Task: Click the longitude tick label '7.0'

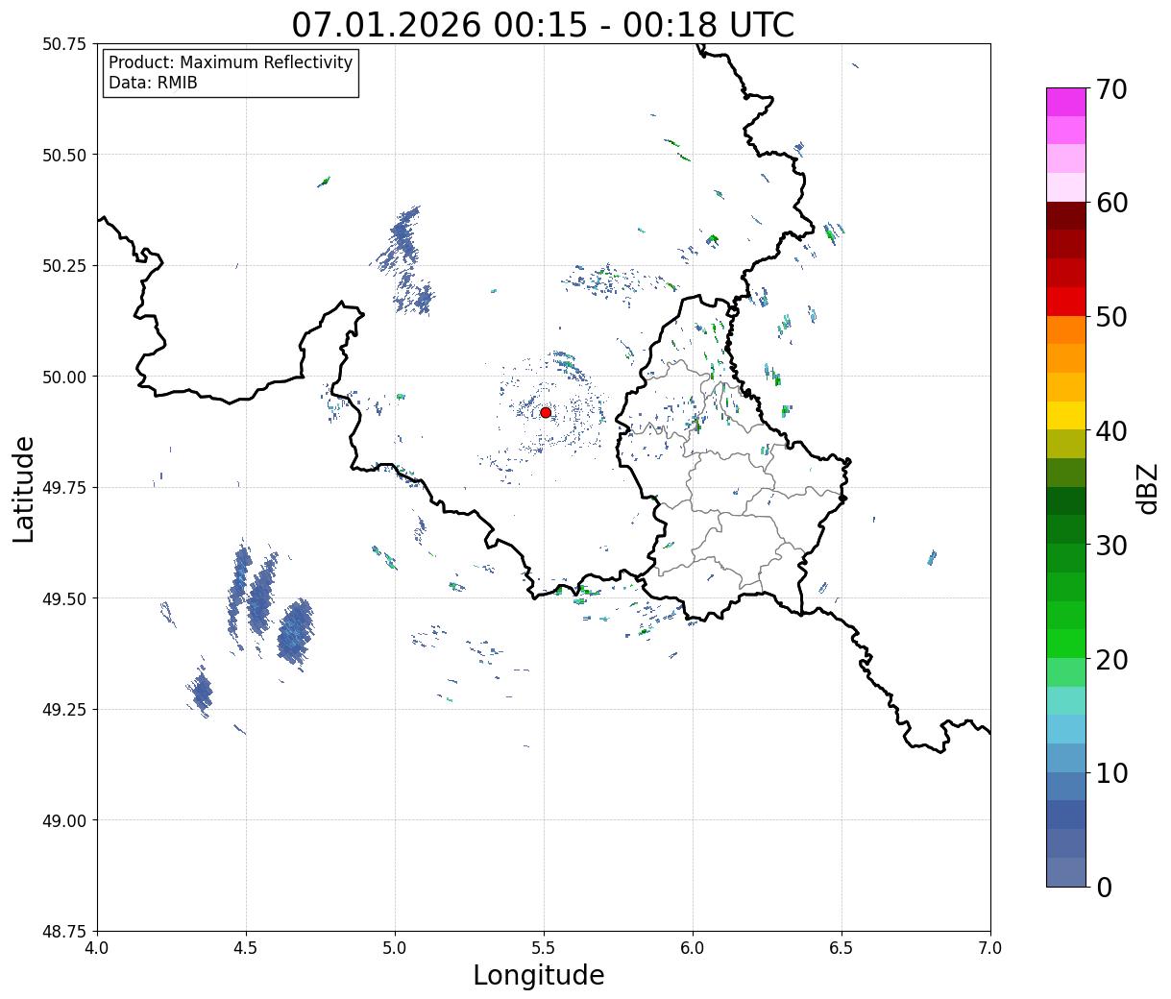Action: [990, 948]
